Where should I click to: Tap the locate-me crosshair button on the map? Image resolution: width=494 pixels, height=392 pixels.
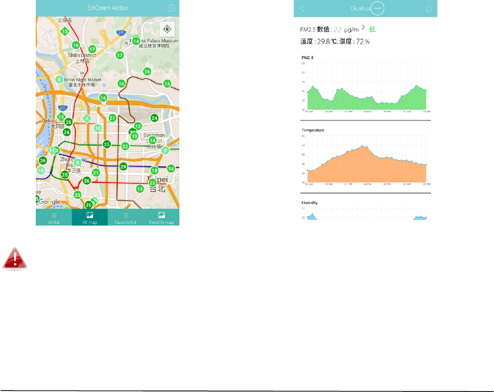coord(167,29)
